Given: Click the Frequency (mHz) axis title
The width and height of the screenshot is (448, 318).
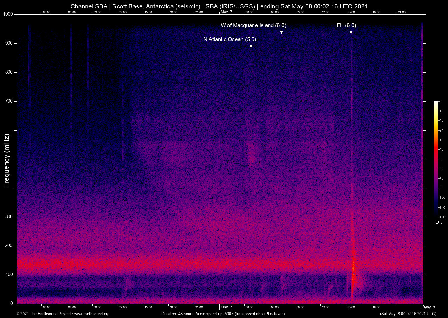Looking at the screenshot, I should tap(7, 161).
